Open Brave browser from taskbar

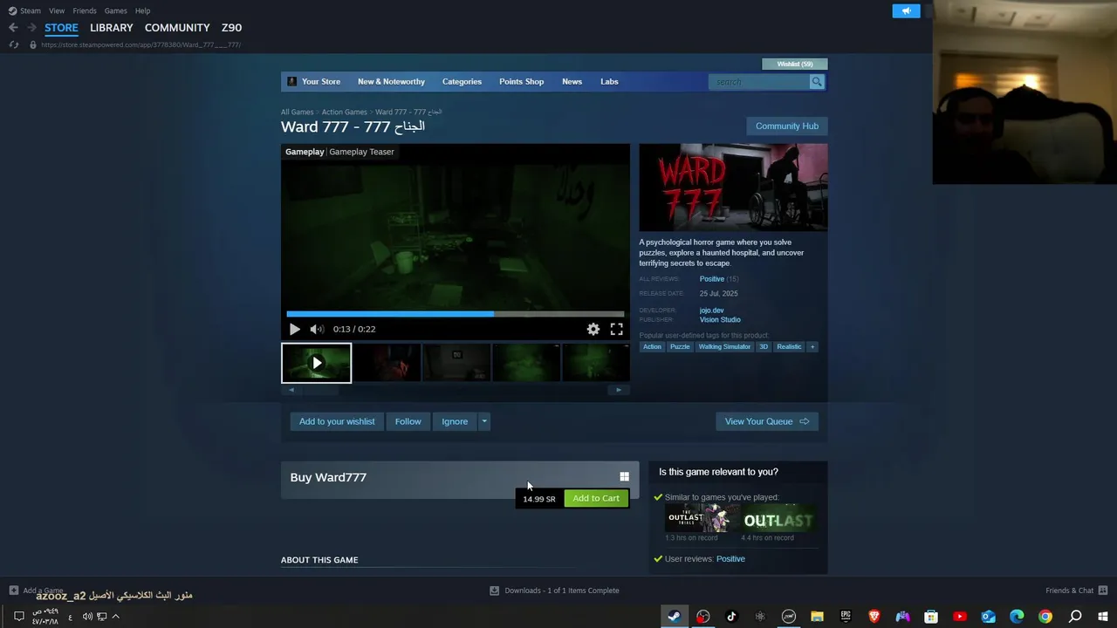(874, 617)
